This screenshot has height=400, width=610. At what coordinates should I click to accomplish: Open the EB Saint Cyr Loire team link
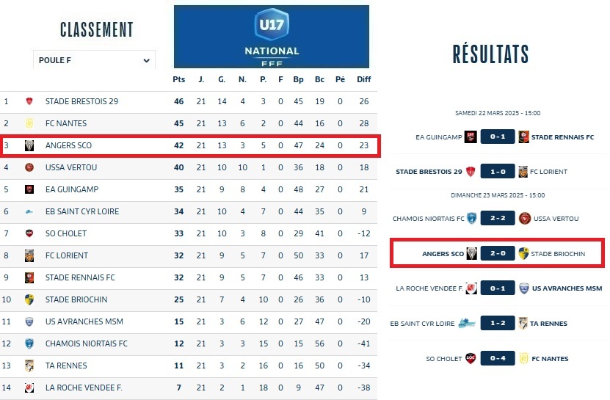tap(71, 212)
